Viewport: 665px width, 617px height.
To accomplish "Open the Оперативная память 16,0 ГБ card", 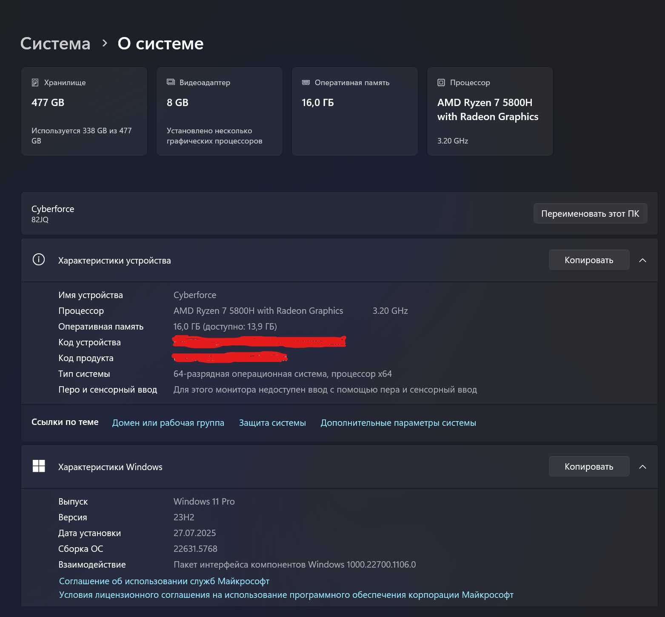I will point(355,111).
